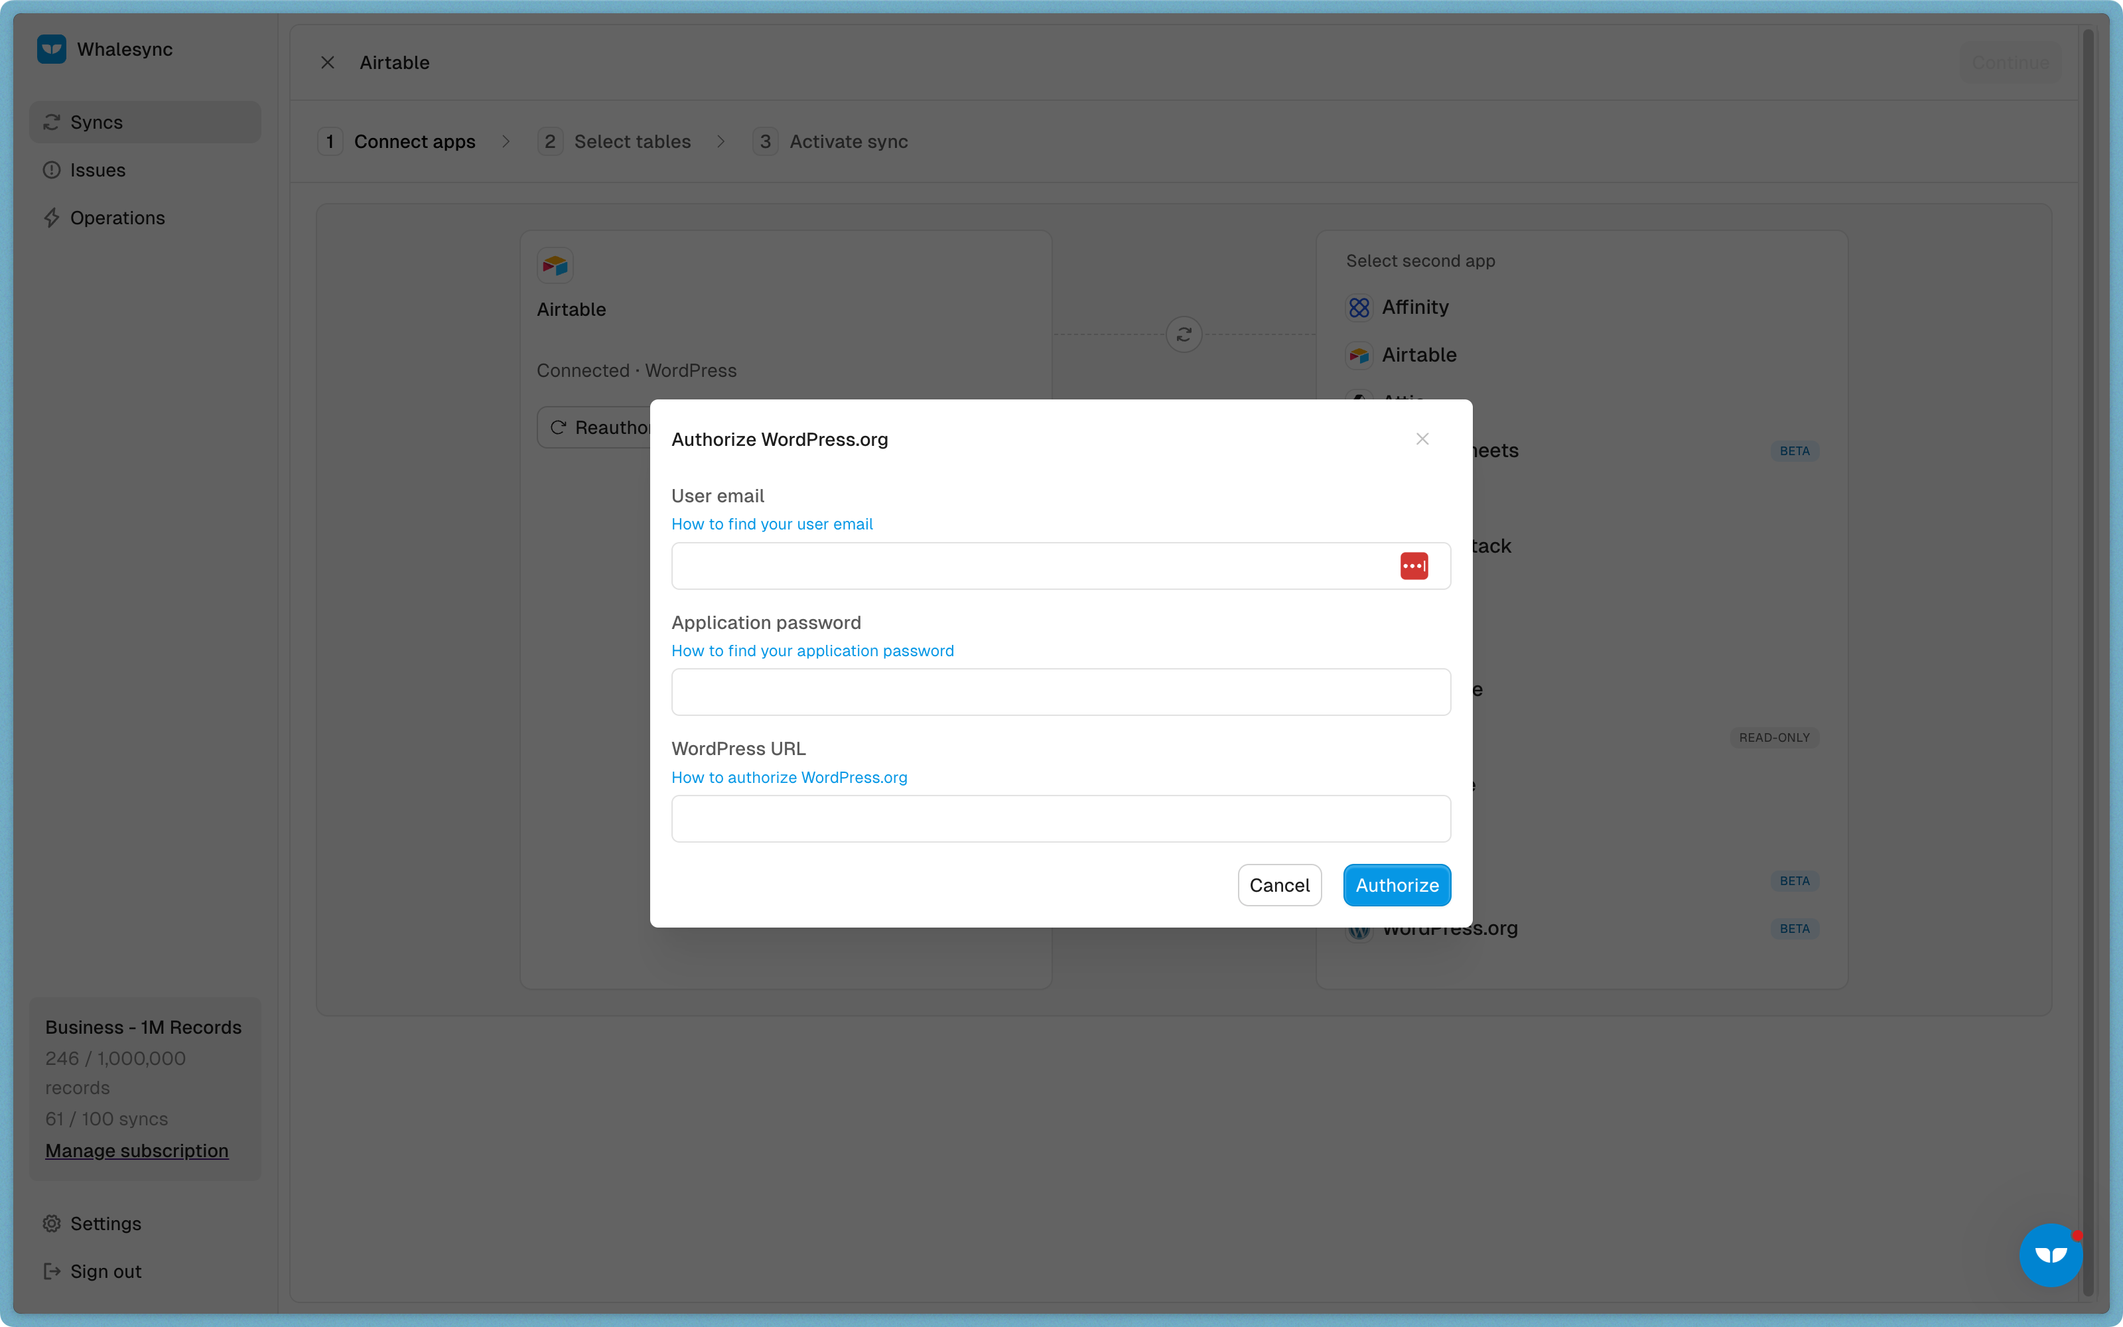This screenshot has width=2123, height=1327.
Task: Click the User email input field
Action: coord(1061,566)
